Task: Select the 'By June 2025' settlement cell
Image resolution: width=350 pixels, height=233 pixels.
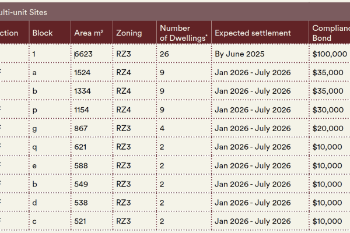Action: 240,54
